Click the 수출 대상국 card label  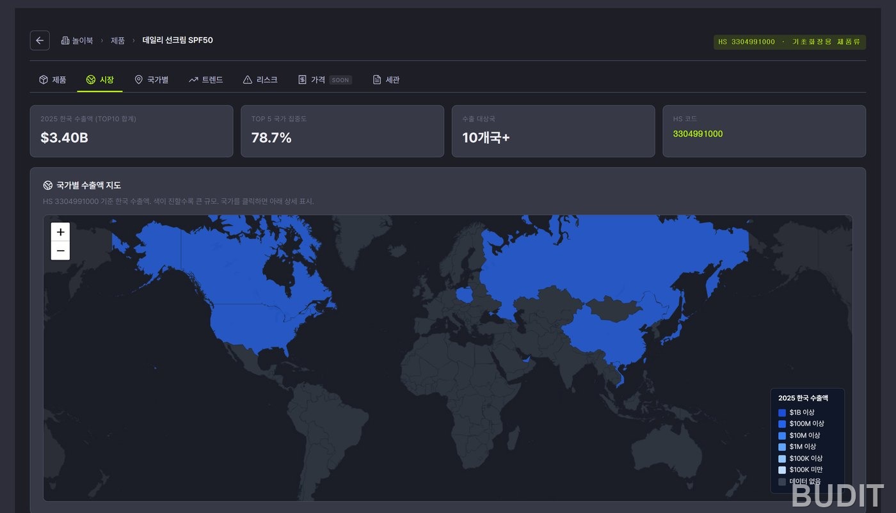click(479, 119)
